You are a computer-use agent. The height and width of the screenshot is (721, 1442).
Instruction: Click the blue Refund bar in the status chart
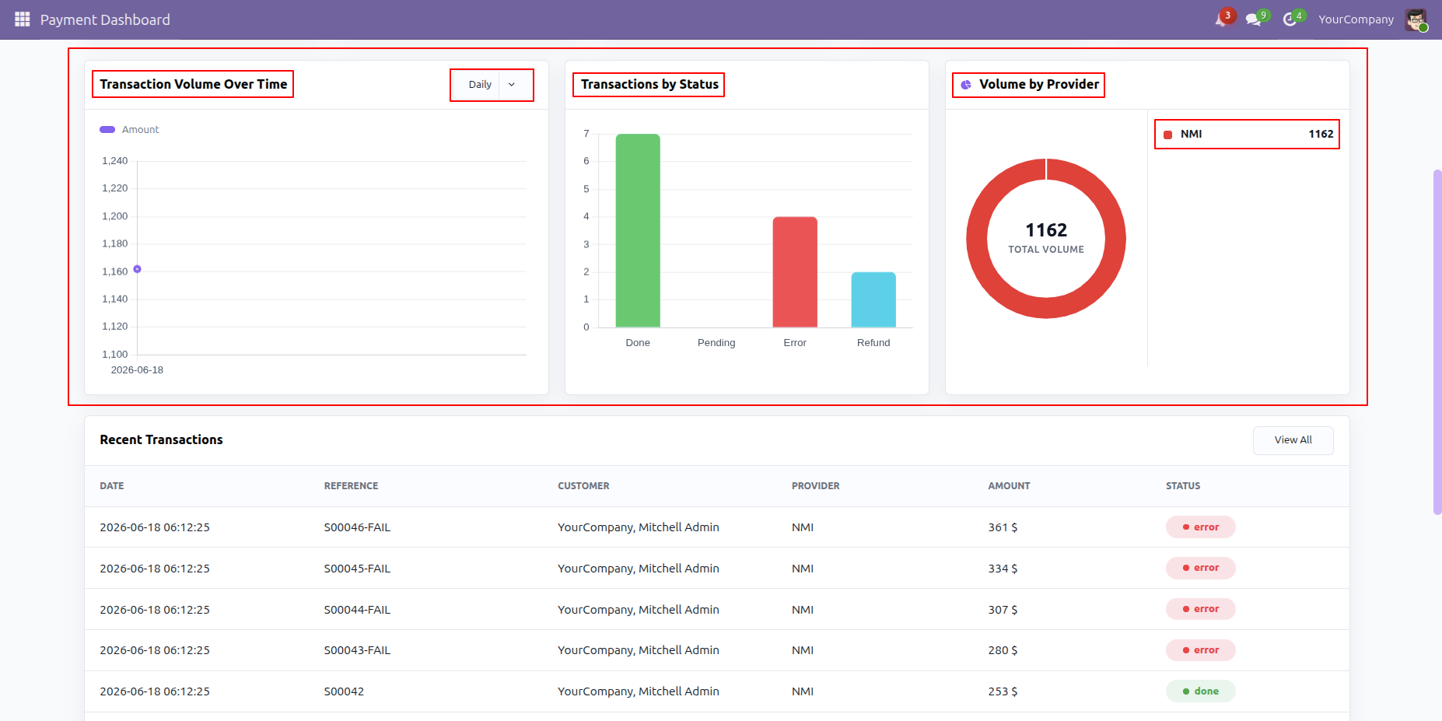pos(873,300)
